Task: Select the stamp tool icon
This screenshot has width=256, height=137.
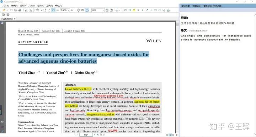Action: [168, 10]
